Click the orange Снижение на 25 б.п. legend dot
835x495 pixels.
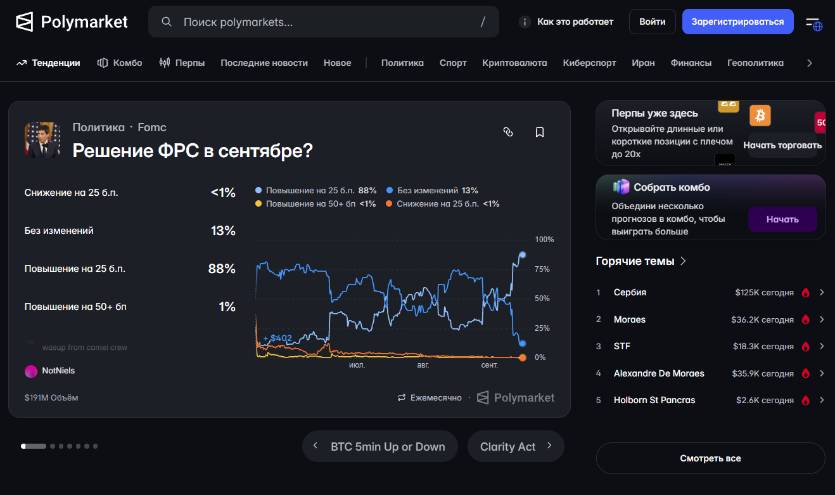(x=390, y=203)
